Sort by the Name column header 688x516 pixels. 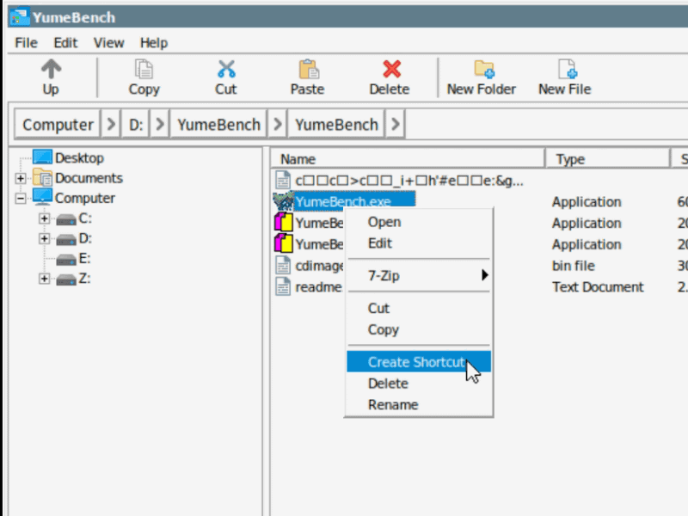coord(408,159)
